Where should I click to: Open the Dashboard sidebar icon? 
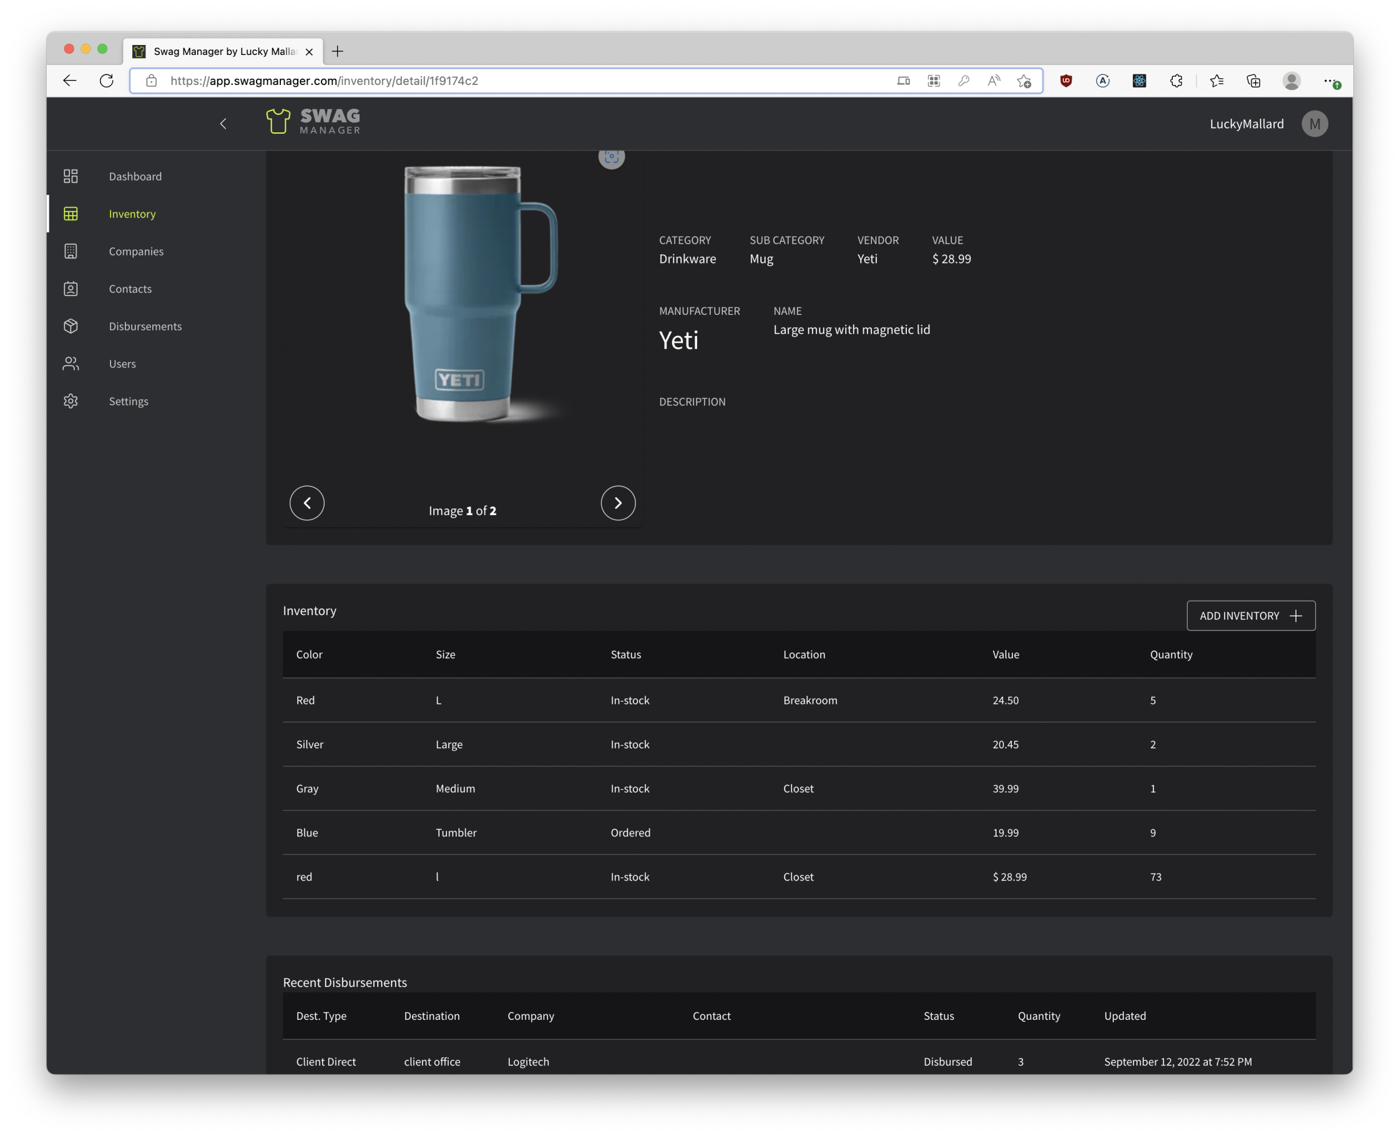click(x=71, y=176)
